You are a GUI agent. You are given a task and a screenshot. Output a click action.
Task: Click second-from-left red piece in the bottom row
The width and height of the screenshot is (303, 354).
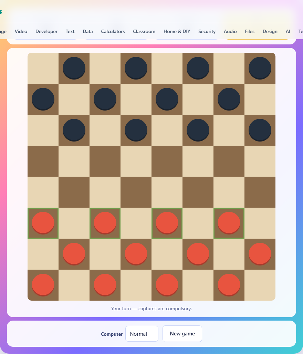(105, 285)
